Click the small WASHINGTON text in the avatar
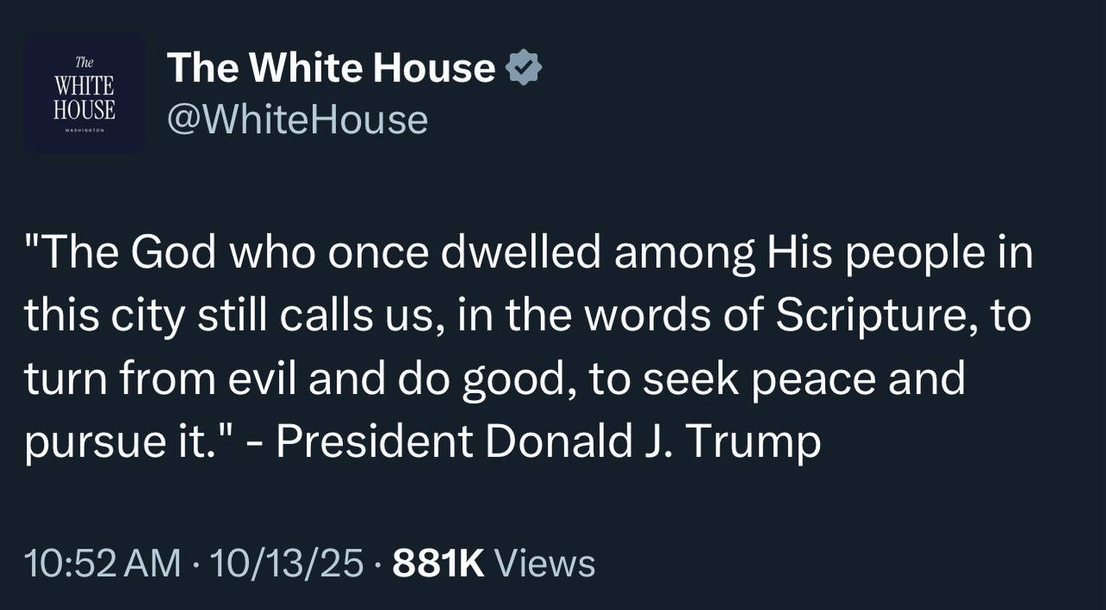 click(84, 130)
